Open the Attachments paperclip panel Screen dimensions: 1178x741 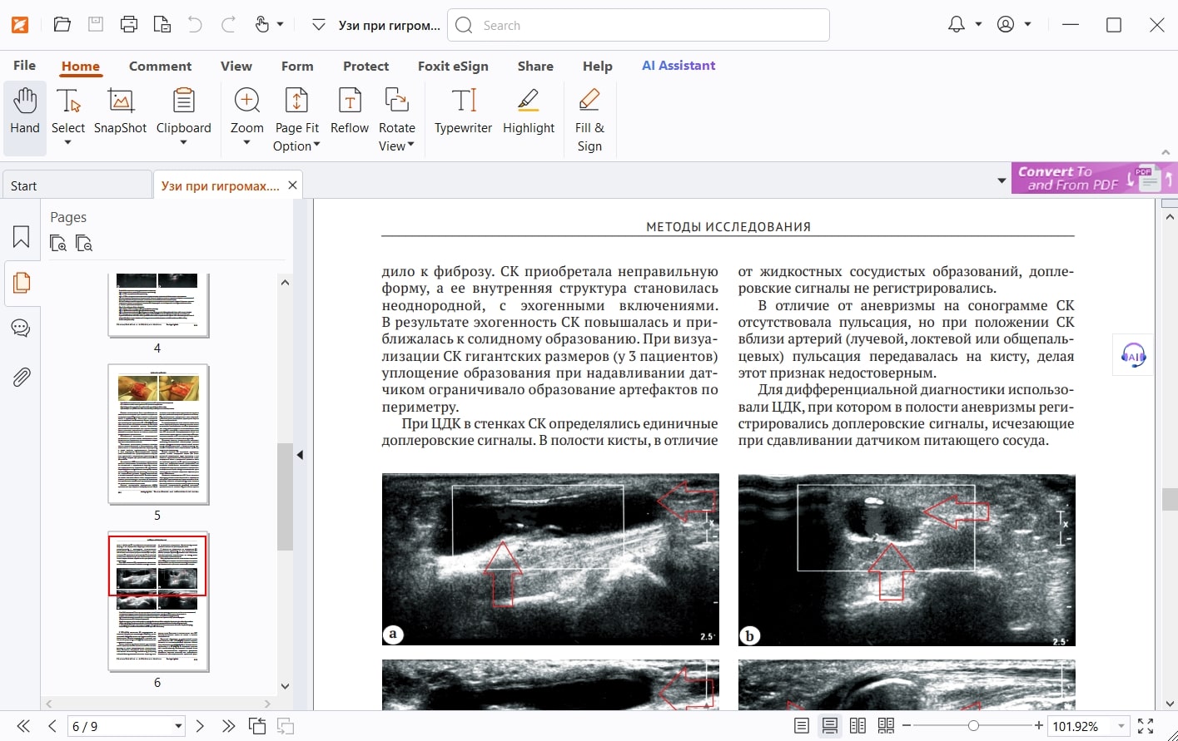pyautogui.click(x=21, y=378)
